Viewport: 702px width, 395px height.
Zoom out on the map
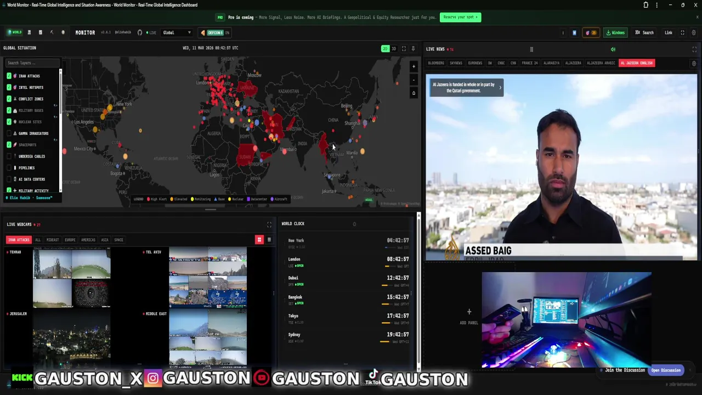(x=414, y=80)
